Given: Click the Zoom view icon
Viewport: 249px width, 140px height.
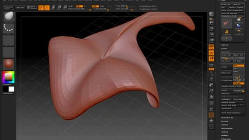Looking at the screenshot, I should tap(211, 29).
